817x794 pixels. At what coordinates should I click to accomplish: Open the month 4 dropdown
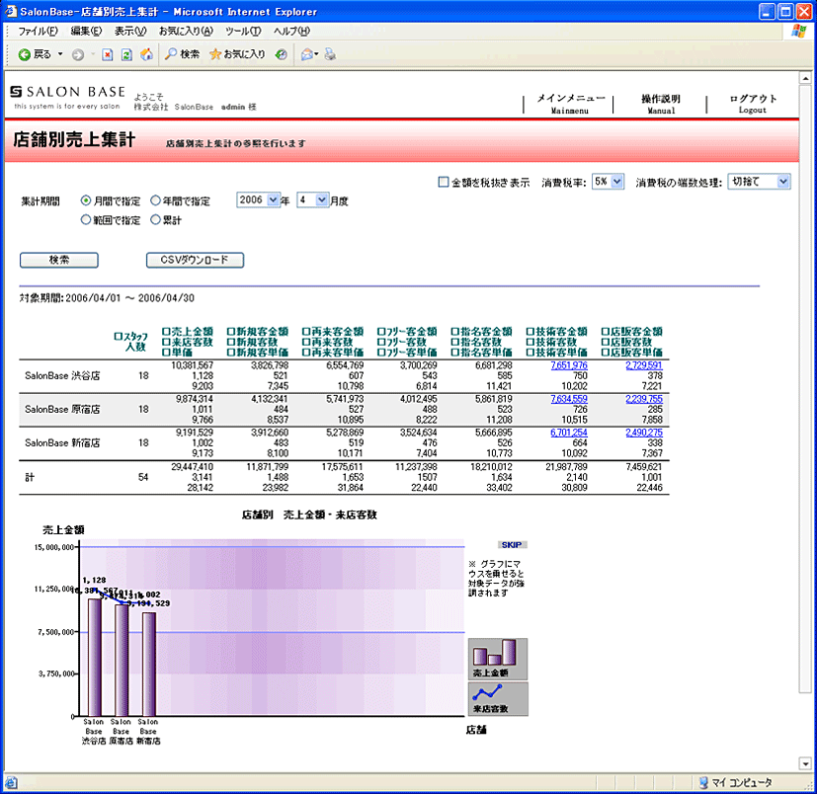[312, 200]
